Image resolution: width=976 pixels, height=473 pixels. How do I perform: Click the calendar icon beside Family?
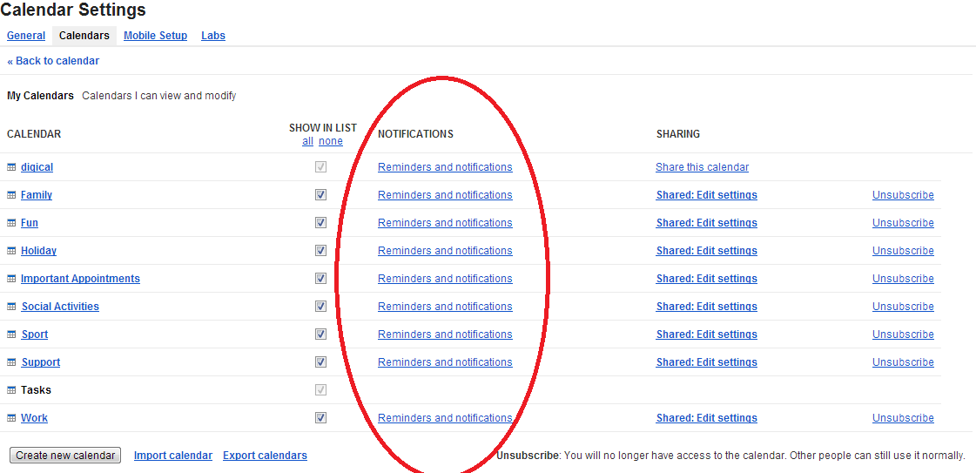11,195
